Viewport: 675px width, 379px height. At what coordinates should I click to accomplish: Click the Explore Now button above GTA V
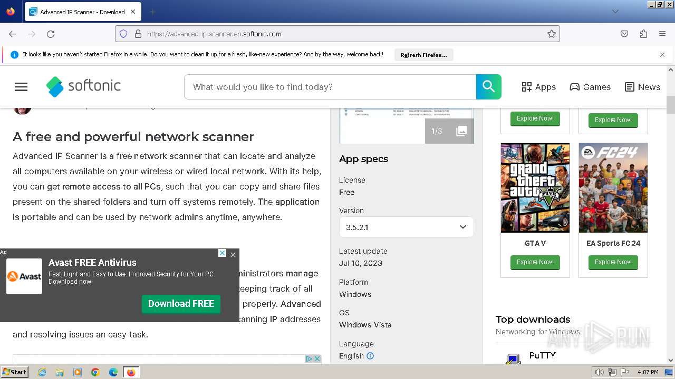(535, 118)
